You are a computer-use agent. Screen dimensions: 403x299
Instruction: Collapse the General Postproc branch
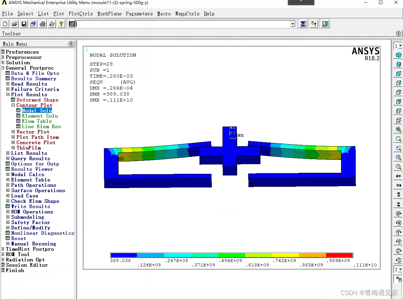tap(3, 68)
